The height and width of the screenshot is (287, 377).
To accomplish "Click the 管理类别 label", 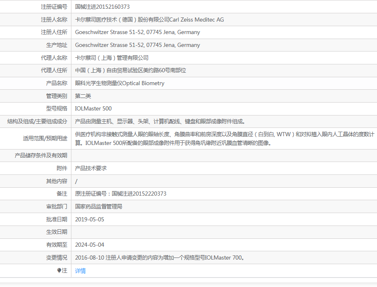I will 57,96.
